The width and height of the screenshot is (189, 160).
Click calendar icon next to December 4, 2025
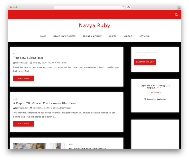[31, 108]
